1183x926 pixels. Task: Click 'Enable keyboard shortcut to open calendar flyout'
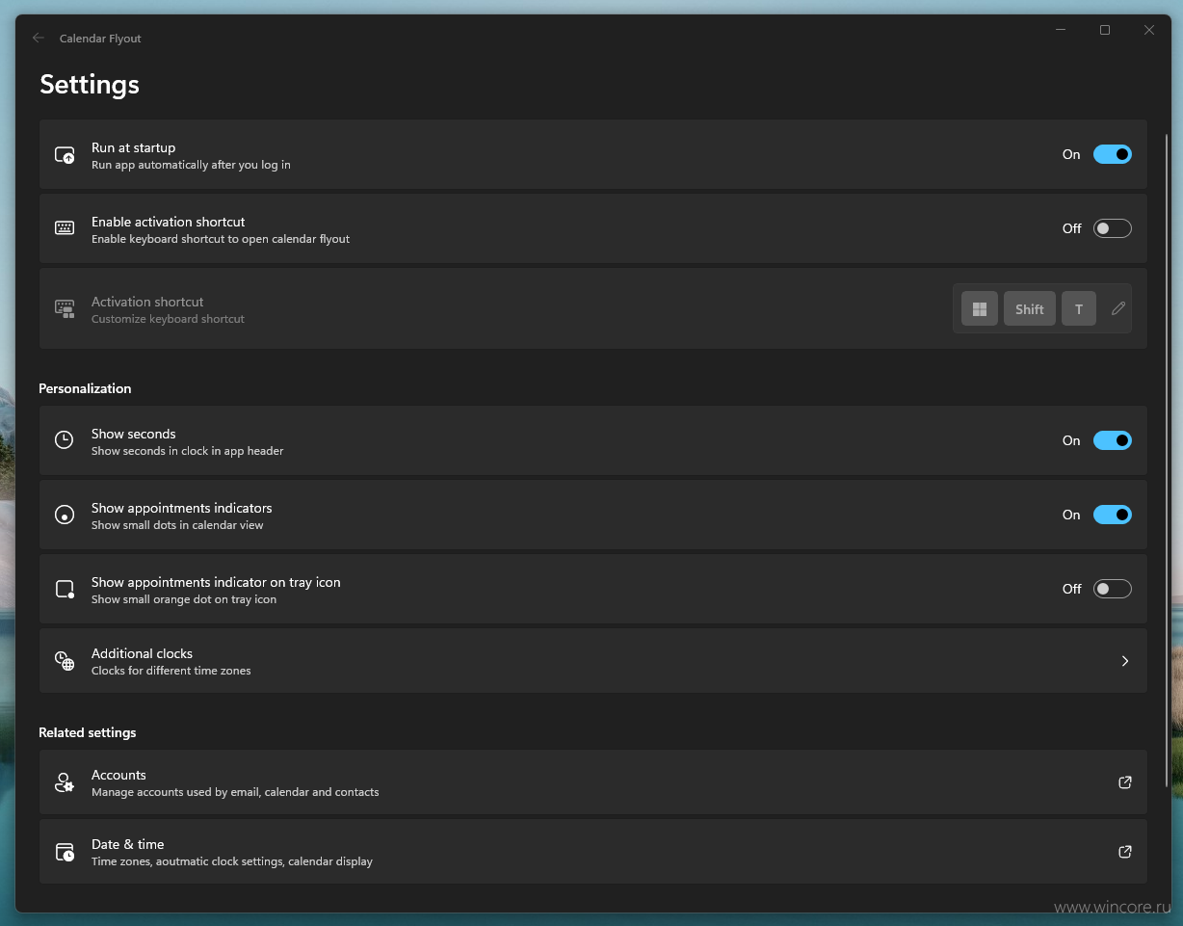221,239
